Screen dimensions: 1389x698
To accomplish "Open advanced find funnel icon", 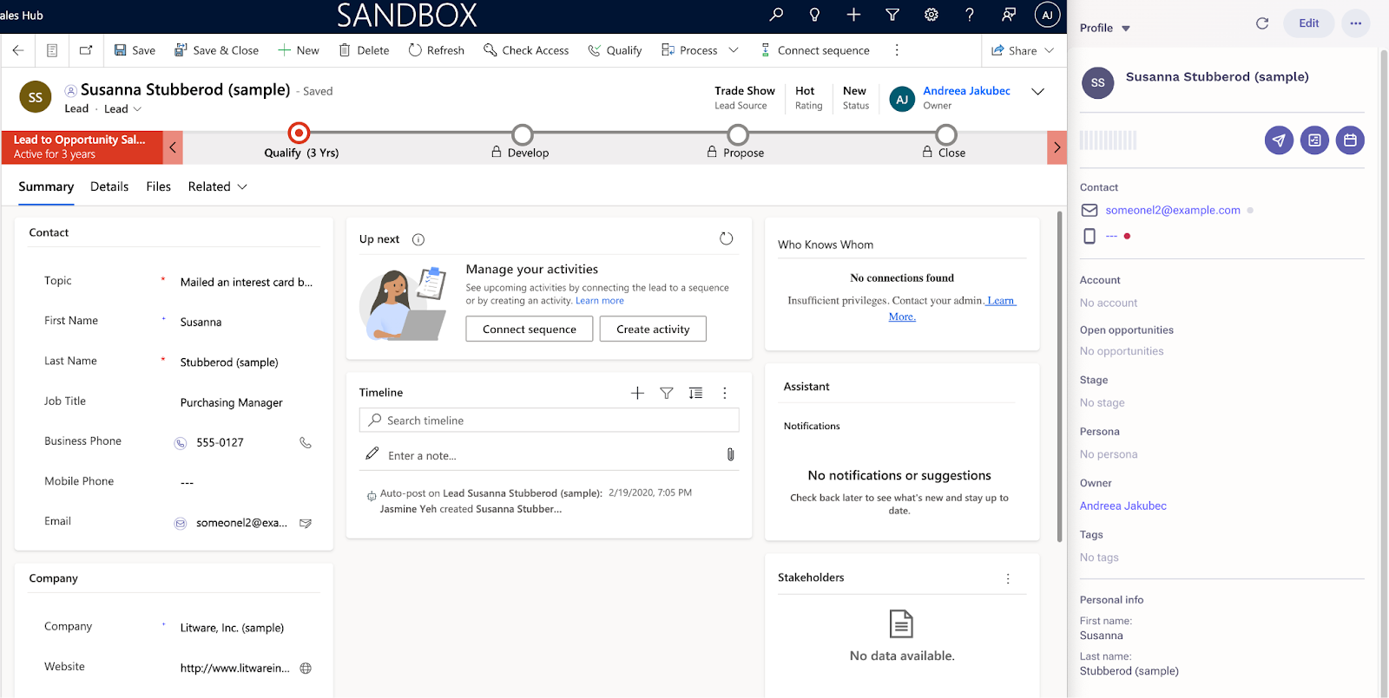I will click(892, 15).
